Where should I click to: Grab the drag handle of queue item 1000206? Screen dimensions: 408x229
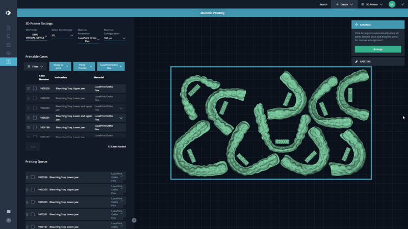click(28, 177)
